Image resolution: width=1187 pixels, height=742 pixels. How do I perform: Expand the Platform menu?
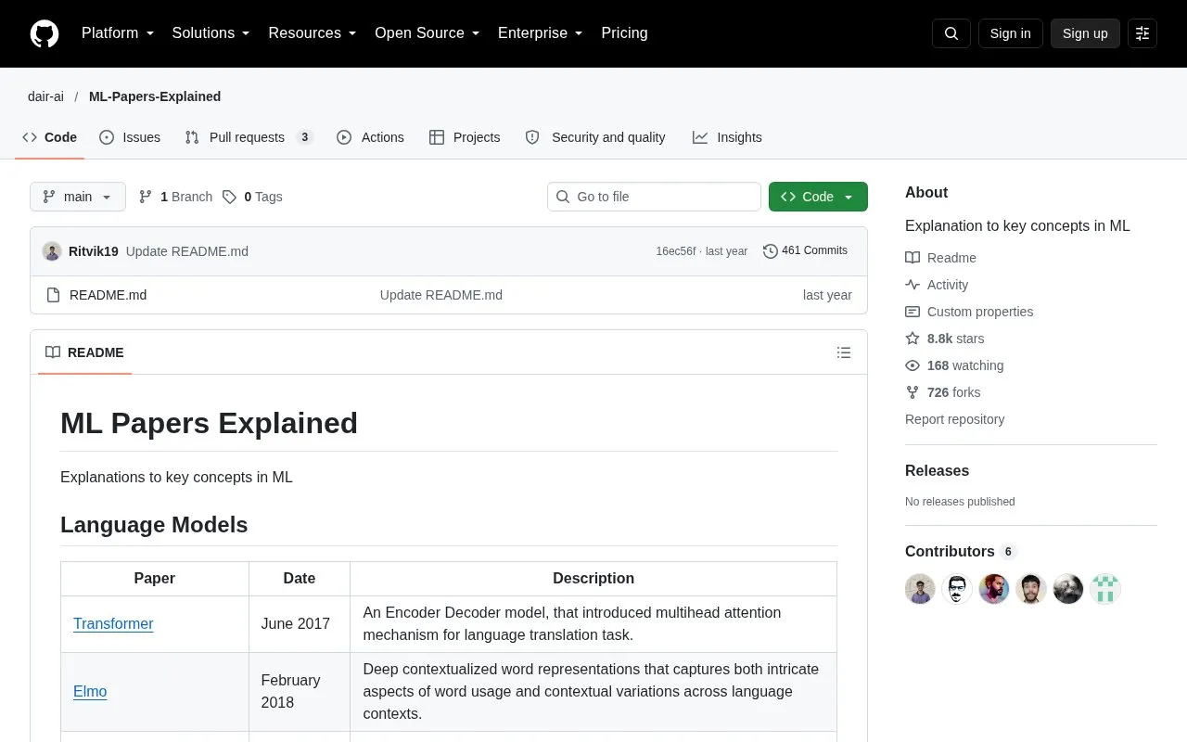[118, 33]
